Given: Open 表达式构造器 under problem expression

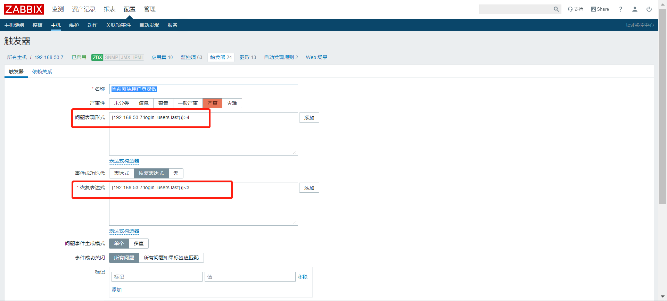Looking at the screenshot, I should 124,161.
